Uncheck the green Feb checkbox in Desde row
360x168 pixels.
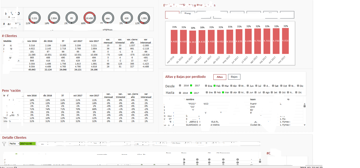214,86
